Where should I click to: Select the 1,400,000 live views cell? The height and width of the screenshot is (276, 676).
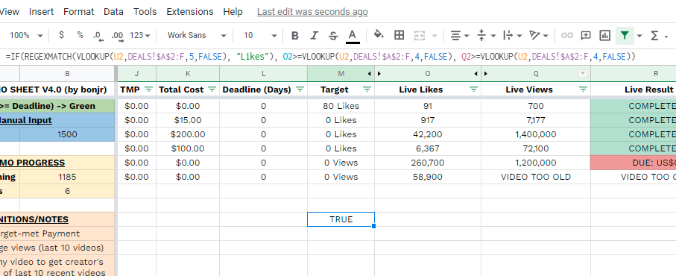click(x=536, y=134)
